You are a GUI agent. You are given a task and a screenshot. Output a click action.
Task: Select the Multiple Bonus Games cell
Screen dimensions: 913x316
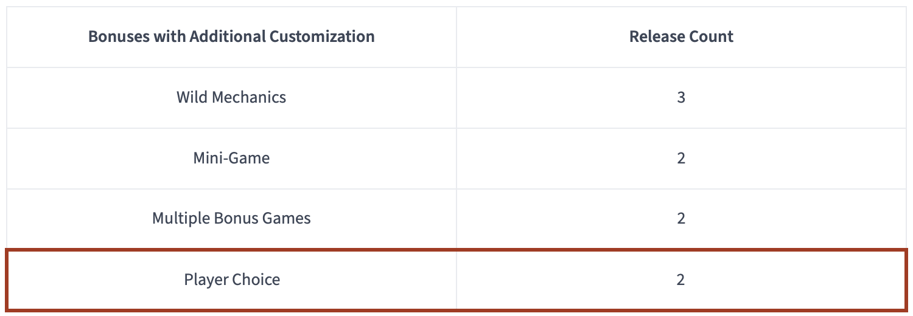pyautogui.click(x=231, y=219)
